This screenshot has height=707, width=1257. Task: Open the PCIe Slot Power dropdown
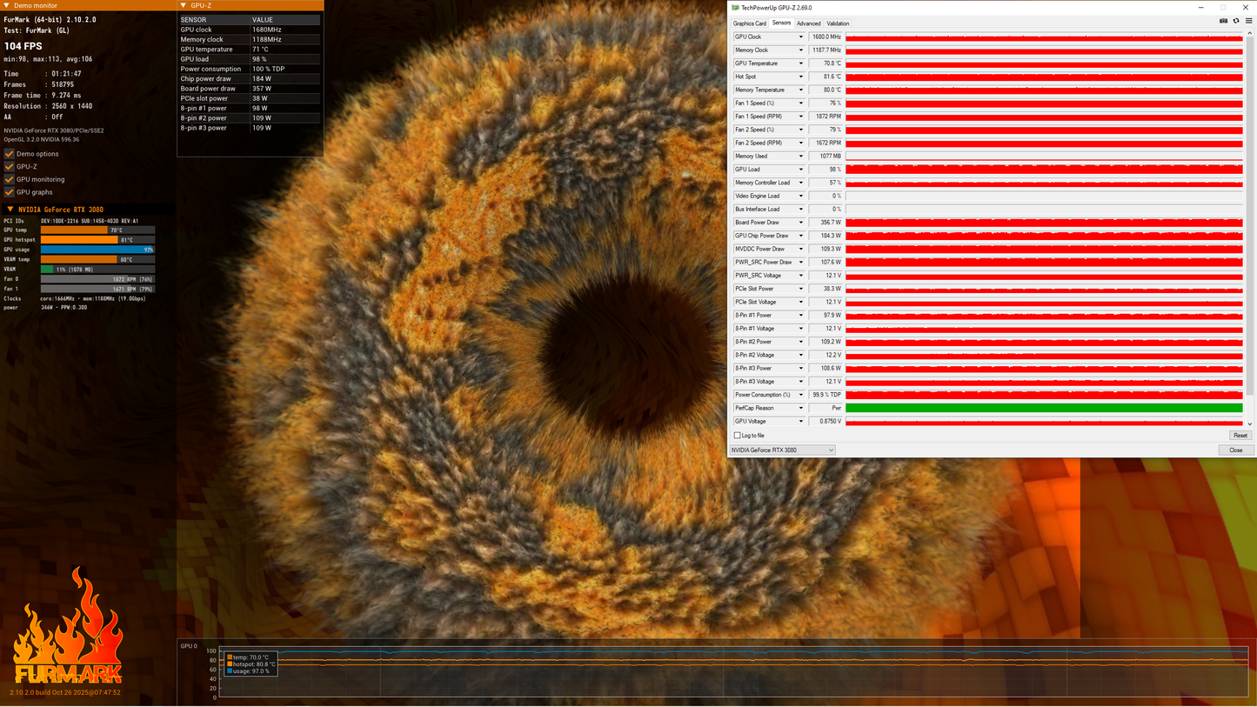pos(801,289)
